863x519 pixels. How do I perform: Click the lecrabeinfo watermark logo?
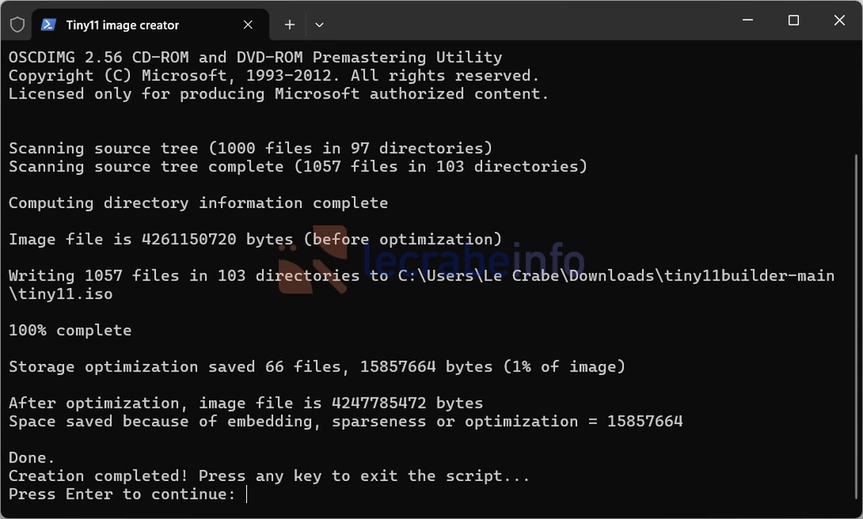[431, 259]
